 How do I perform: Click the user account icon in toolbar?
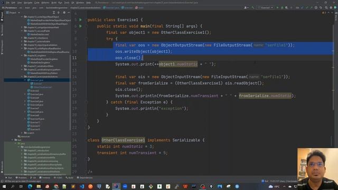(246, 7)
